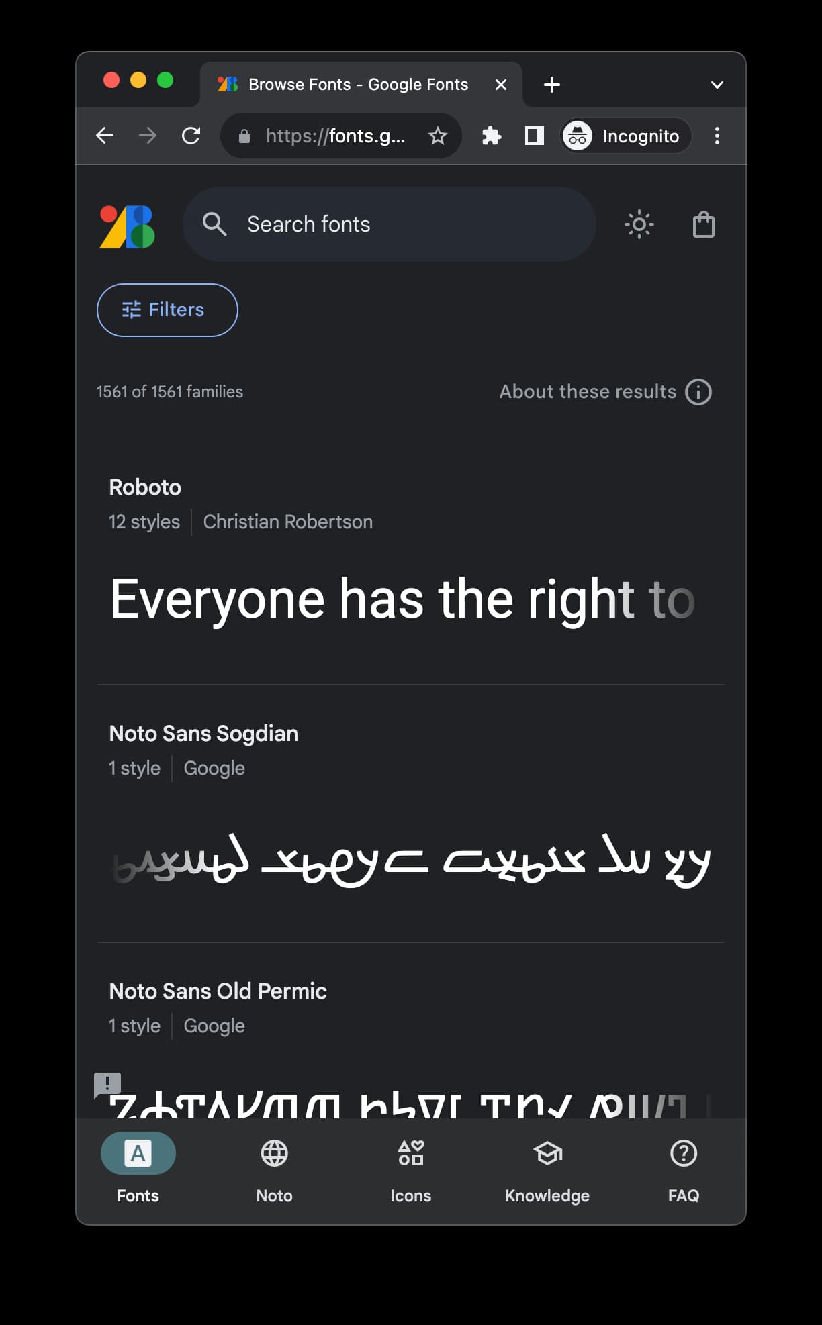
Task: Open the selection bag icon
Action: pyautogui.click(x=703, y=224)
